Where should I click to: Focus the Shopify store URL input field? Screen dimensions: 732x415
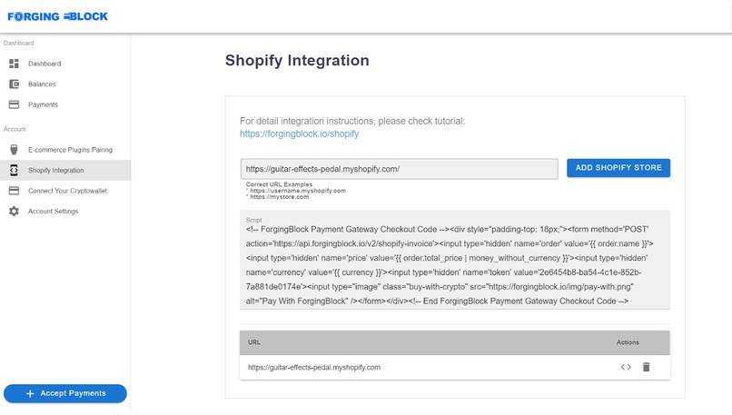coord(399,169)
